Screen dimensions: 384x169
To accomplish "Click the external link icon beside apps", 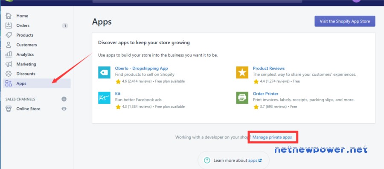I will [260, 160].
